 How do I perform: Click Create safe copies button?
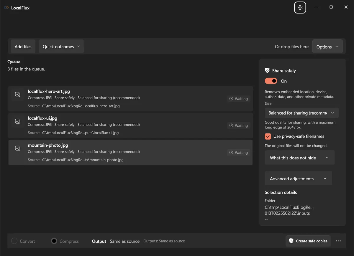[308, 241]
